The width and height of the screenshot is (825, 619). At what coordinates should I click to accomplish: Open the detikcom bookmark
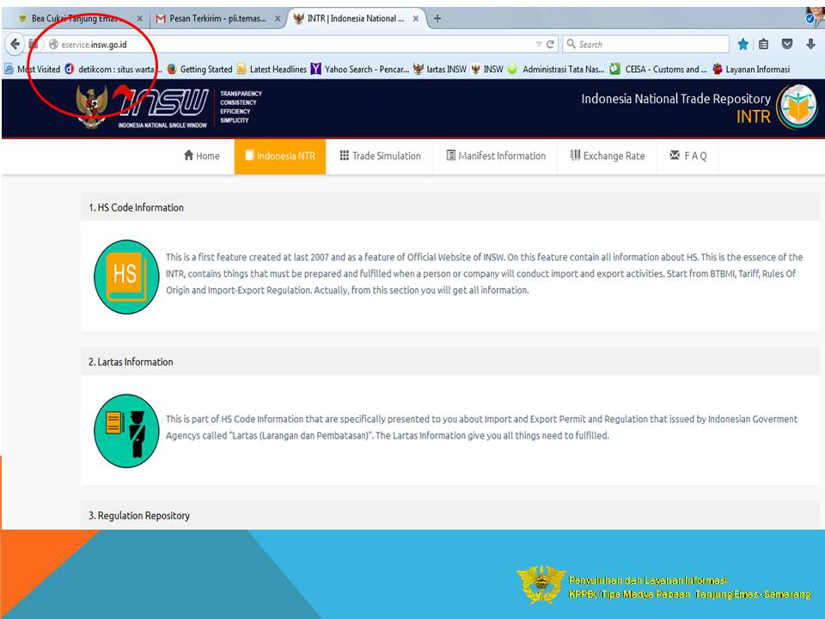point(113,69)
